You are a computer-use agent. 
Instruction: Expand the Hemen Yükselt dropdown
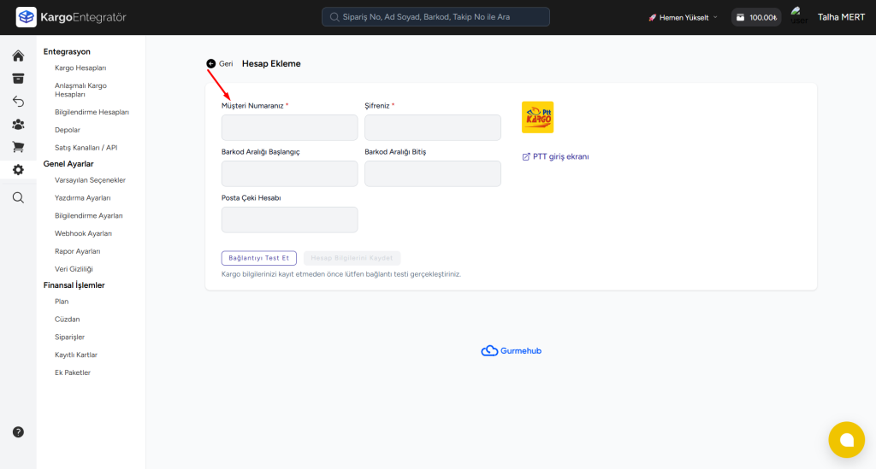[683, 17]
